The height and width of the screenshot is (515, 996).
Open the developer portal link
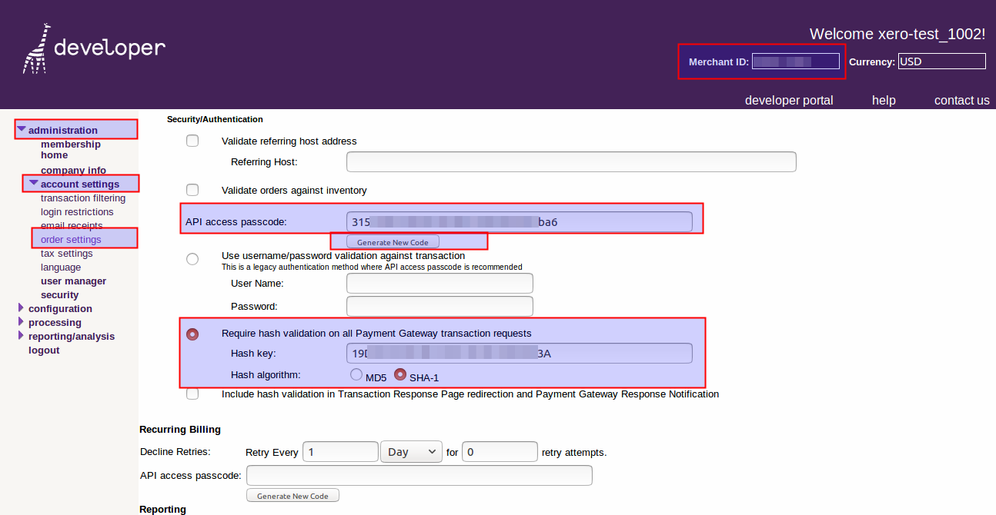pyautogui.click(x=789, y=100)
